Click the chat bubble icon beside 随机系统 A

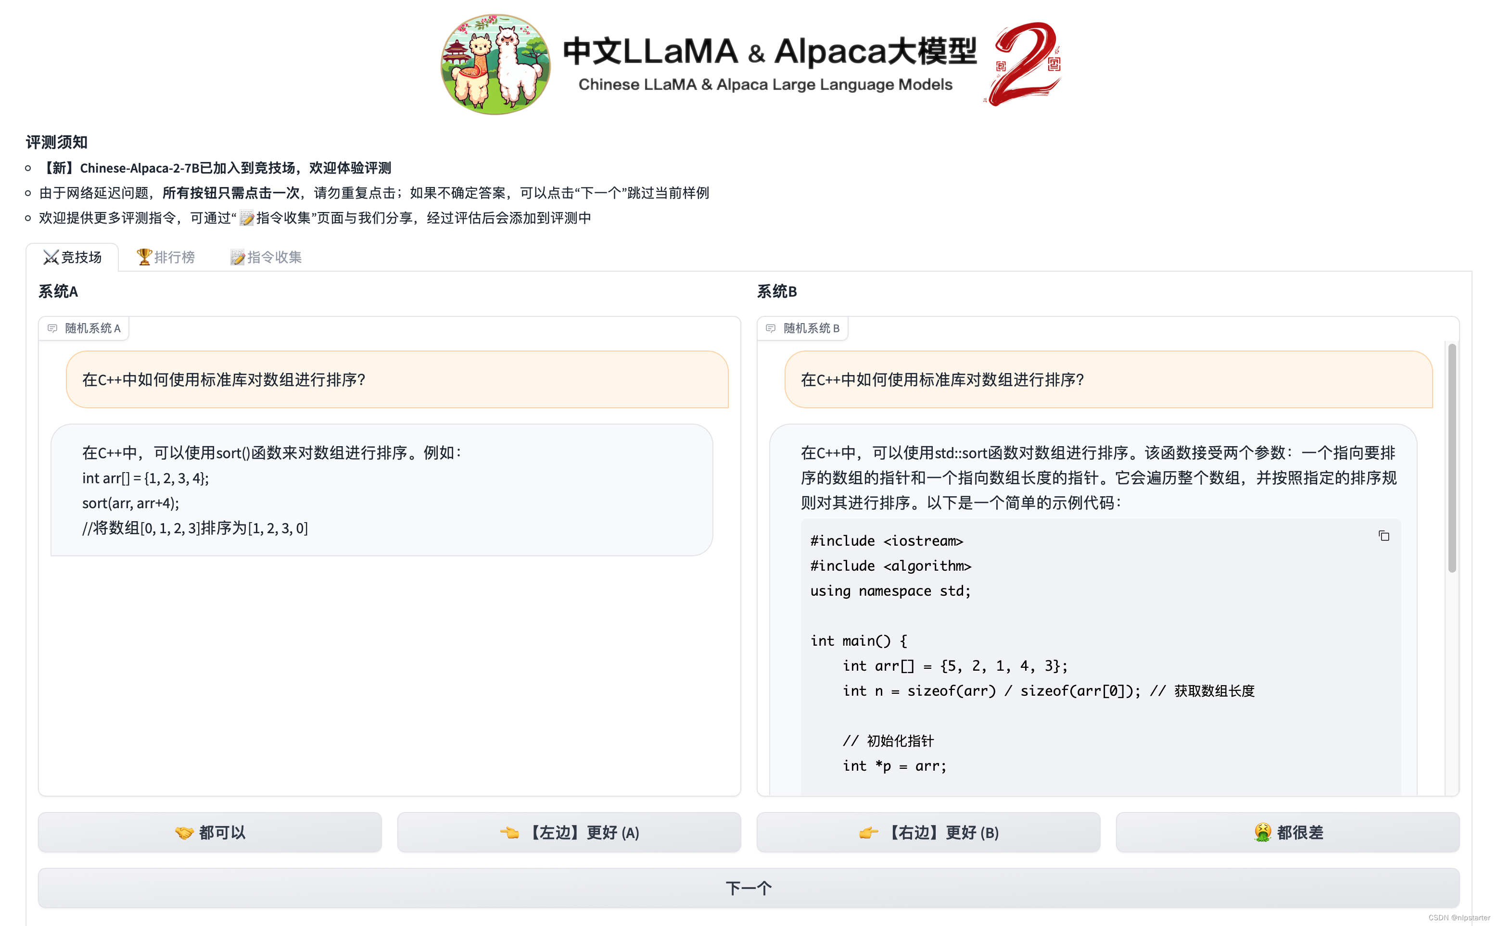click(53, 328)
